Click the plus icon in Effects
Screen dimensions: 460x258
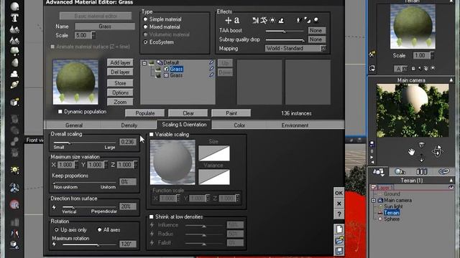point(228,20)
